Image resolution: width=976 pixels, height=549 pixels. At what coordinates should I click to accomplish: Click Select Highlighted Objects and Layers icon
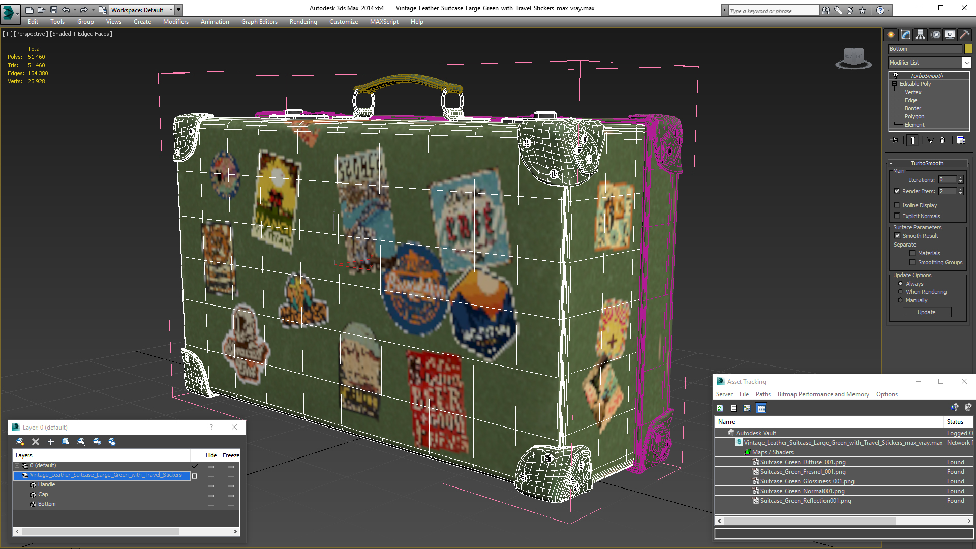coord(66,442)
